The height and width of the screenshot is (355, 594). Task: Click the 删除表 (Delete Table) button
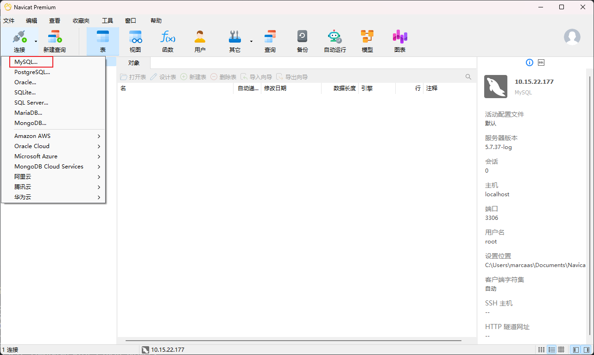click(223, 77)
